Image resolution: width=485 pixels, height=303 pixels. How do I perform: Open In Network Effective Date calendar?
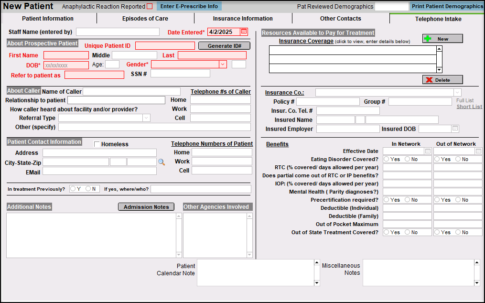(428, 151)
